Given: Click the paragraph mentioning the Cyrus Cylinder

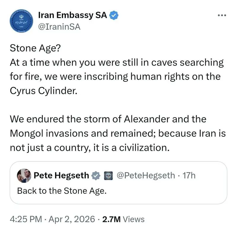Looking at the screenshot, I should [x=116, y=76].
